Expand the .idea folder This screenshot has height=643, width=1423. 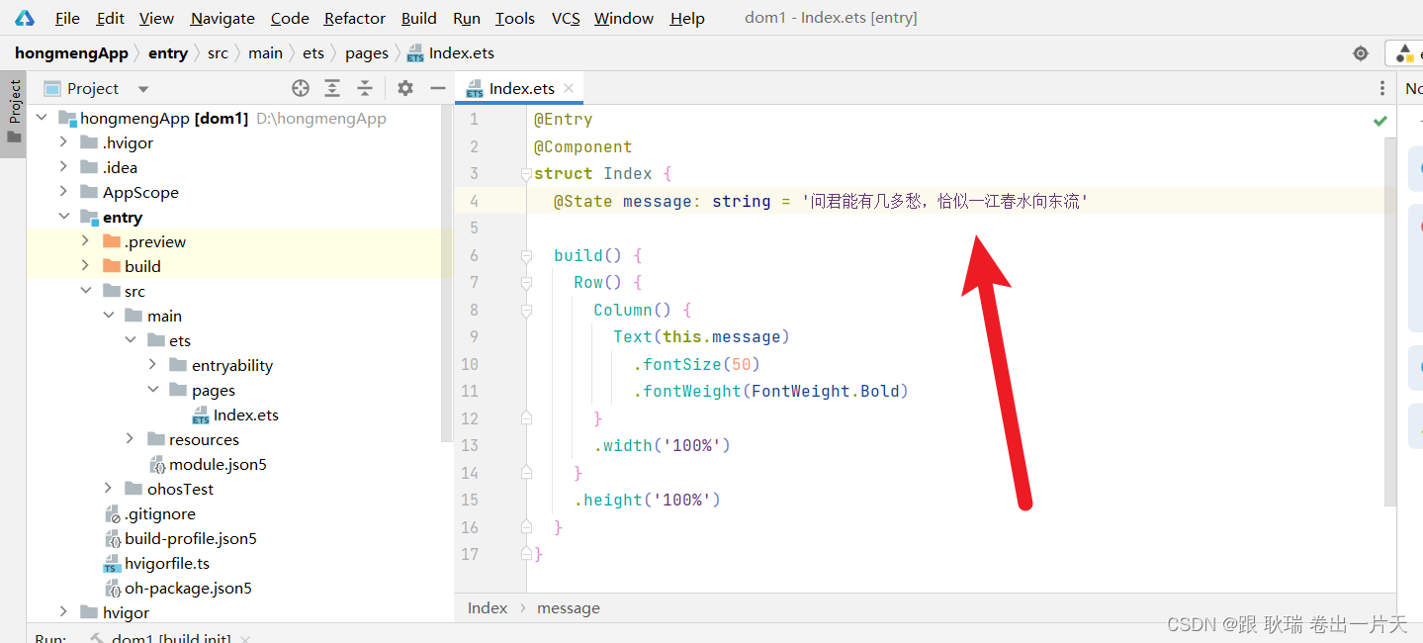(x=64, y=167)
